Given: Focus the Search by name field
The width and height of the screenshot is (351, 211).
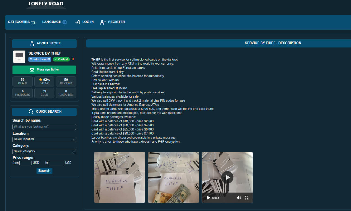Looking at the screenshot, I should pos(44,127).
